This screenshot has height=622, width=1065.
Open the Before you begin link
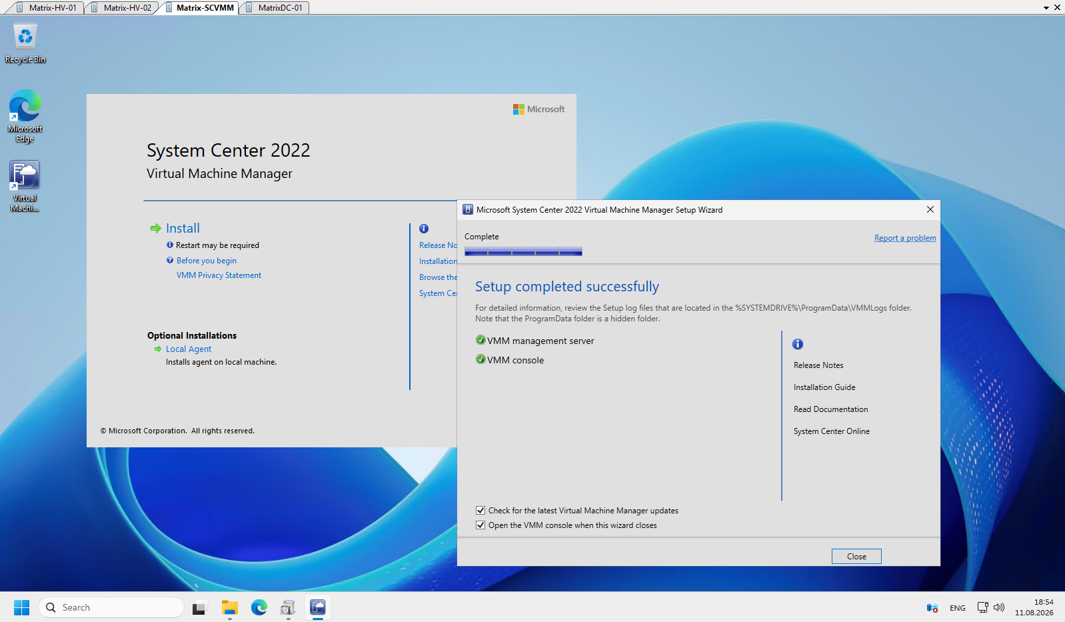pyautogui.click(x=207, y=261)
